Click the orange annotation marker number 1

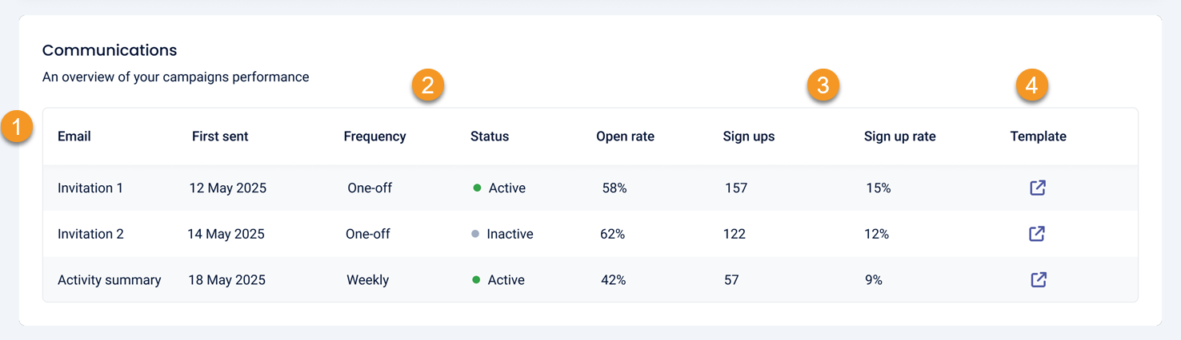tap(17, 128)
